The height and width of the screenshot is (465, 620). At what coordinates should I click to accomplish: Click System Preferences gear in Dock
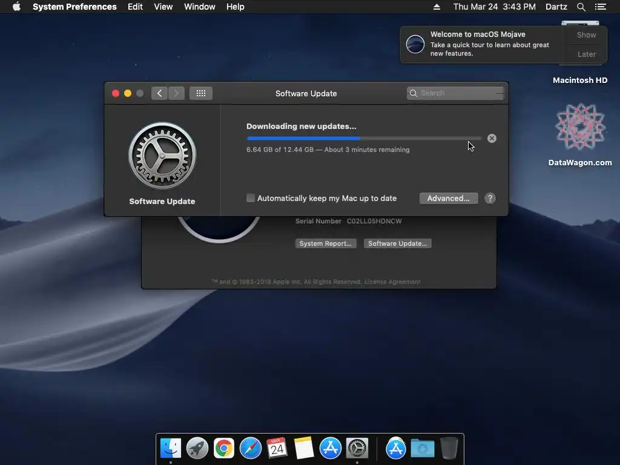coord(357,448)
